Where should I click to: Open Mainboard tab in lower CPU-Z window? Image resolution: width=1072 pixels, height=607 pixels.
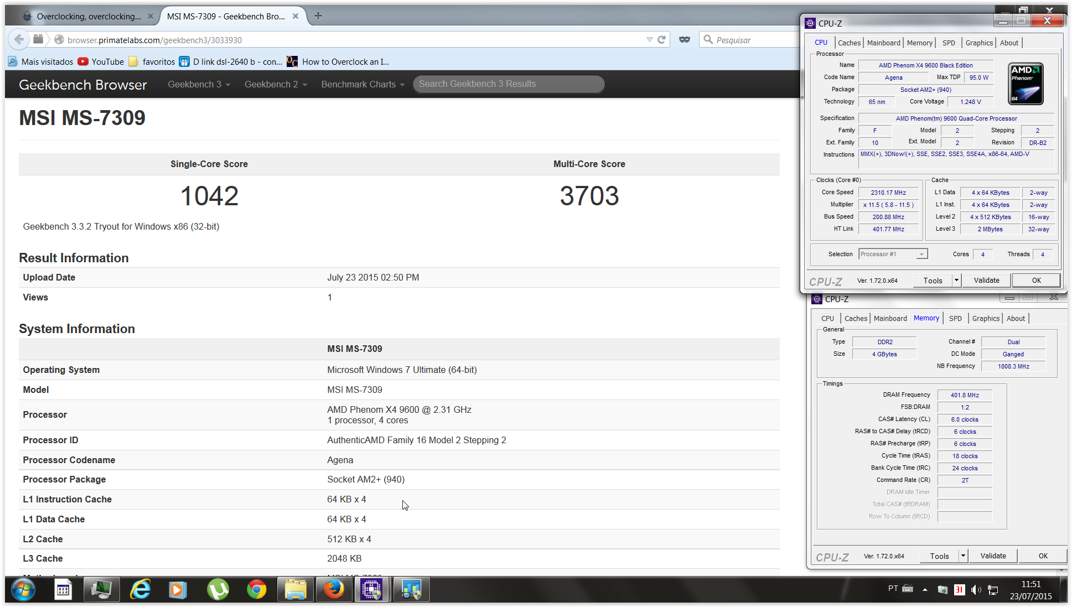point(890,318)
